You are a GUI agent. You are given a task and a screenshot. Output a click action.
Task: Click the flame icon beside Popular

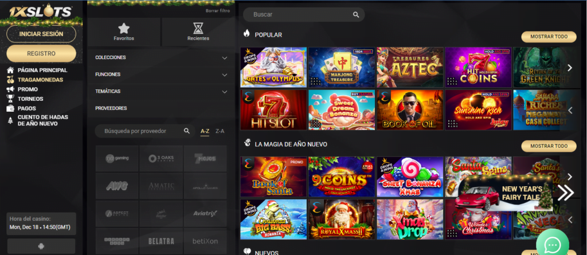pos(246,33)
